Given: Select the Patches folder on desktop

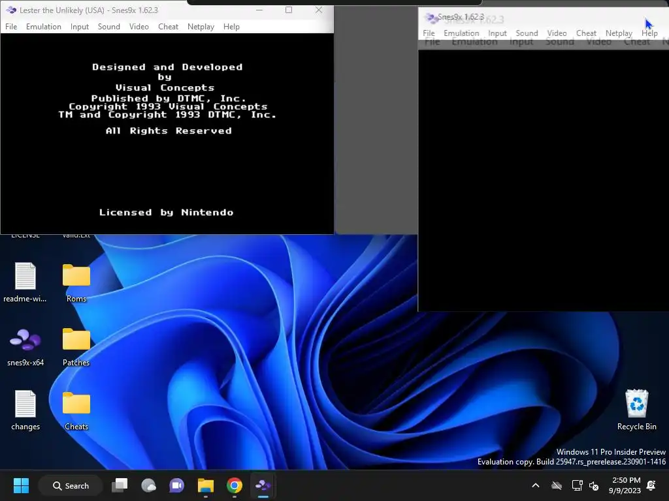Looking at the screenshot, I should (76, 346).
